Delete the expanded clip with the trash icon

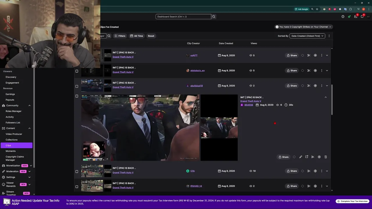click(325, 157)
